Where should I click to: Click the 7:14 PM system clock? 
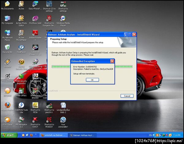click(177, 135)
